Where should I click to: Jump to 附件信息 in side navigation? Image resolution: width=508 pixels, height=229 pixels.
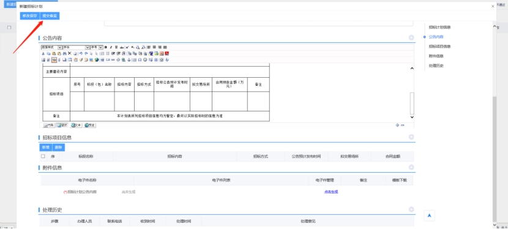(436, 56)
